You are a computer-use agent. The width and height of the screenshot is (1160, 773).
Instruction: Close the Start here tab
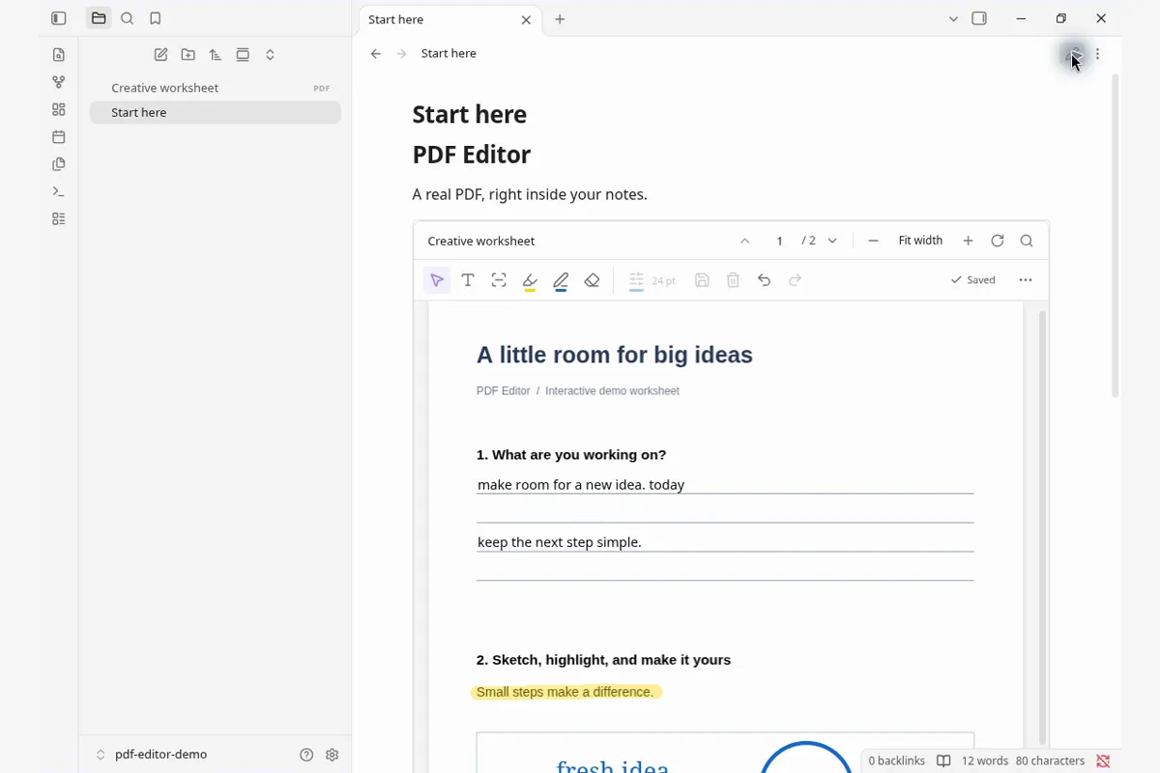tap(526, 19)
